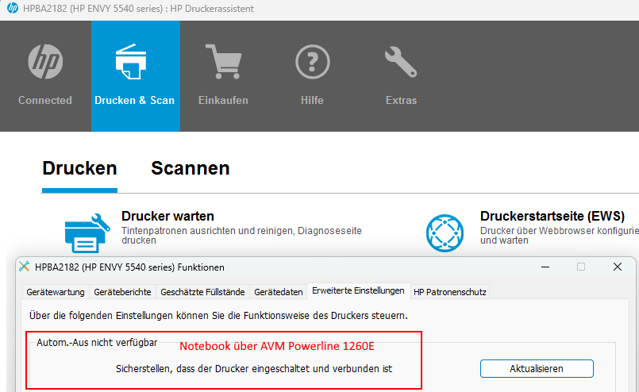
Task: Click the Funktionen dialog title text
Action: [x=129, y=267]
